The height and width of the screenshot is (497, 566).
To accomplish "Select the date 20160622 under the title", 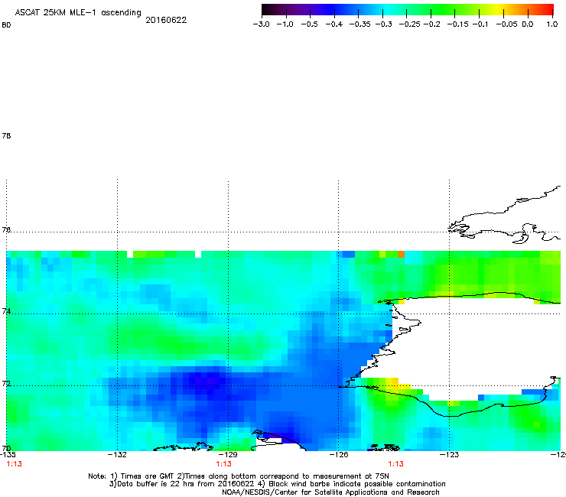I will click(166, 20).
